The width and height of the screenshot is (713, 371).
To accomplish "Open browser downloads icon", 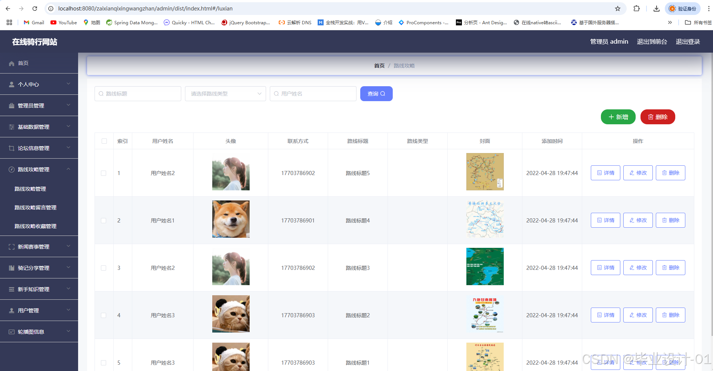I will [x=657, y=9].
